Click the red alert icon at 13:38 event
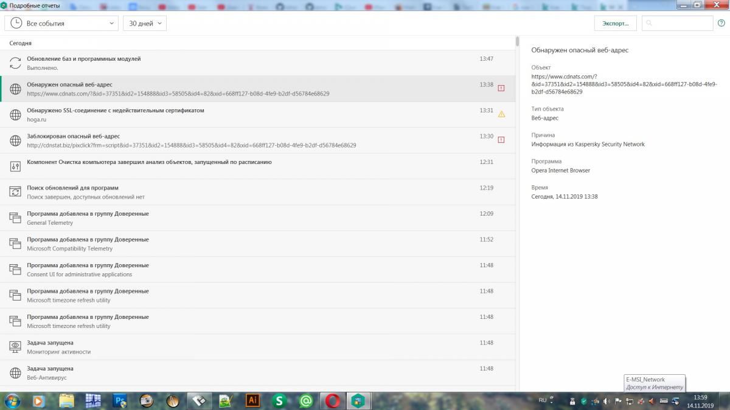 tap(501, 88)
